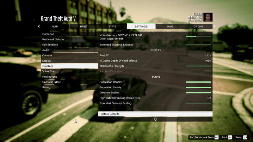Image resolution: width=253 pixels, height=142 pixels.
Task: Click the Other Apps: 914 MB text
Action: tap(111, 39)
